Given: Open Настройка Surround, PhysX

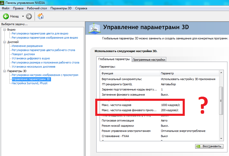Looking at the screenshot, I should 30,83.
